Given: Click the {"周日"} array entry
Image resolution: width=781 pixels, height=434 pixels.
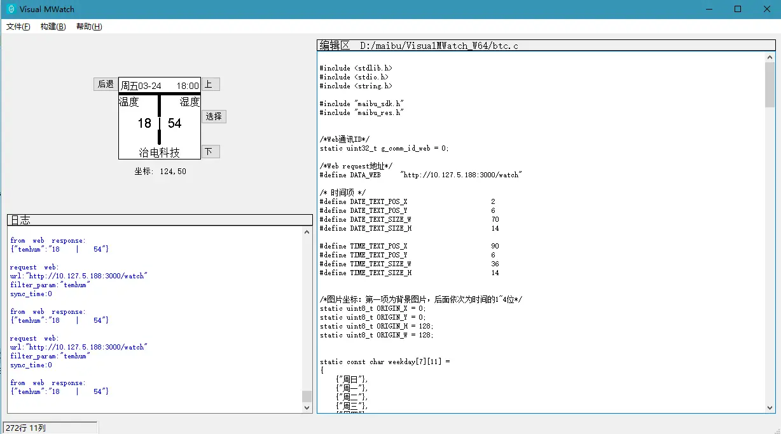Looking at the screenshot, I should coord(352,379).
